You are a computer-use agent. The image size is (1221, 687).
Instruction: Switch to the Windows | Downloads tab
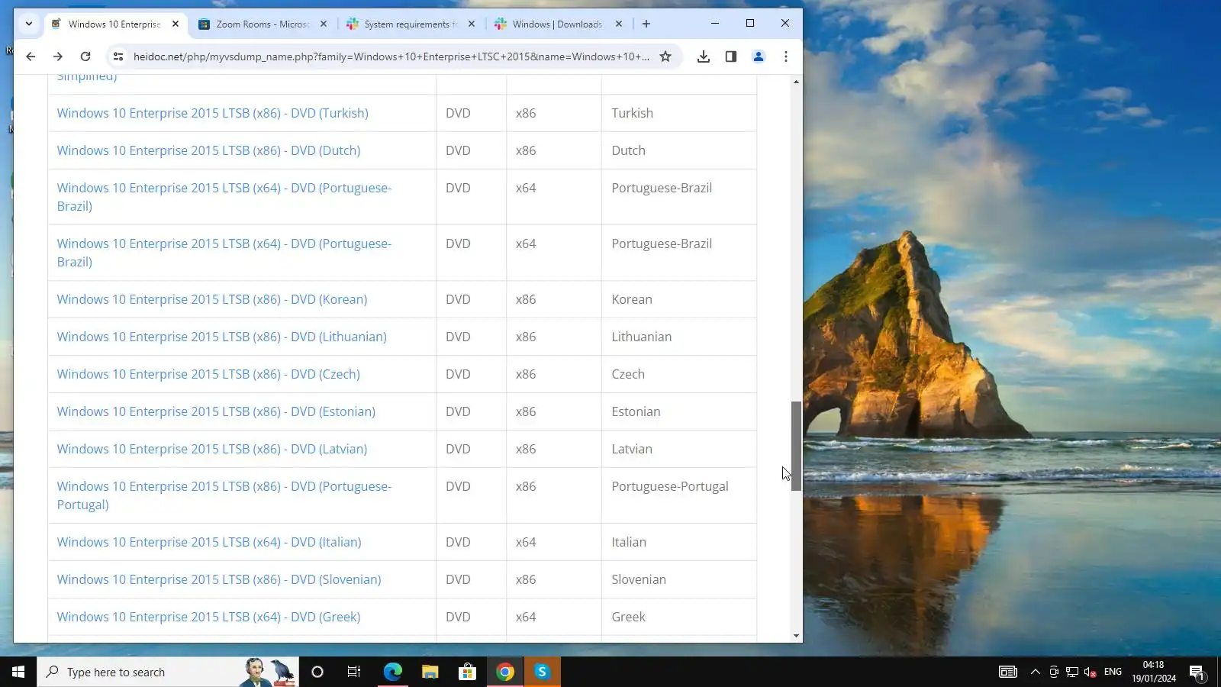[559, 24]
